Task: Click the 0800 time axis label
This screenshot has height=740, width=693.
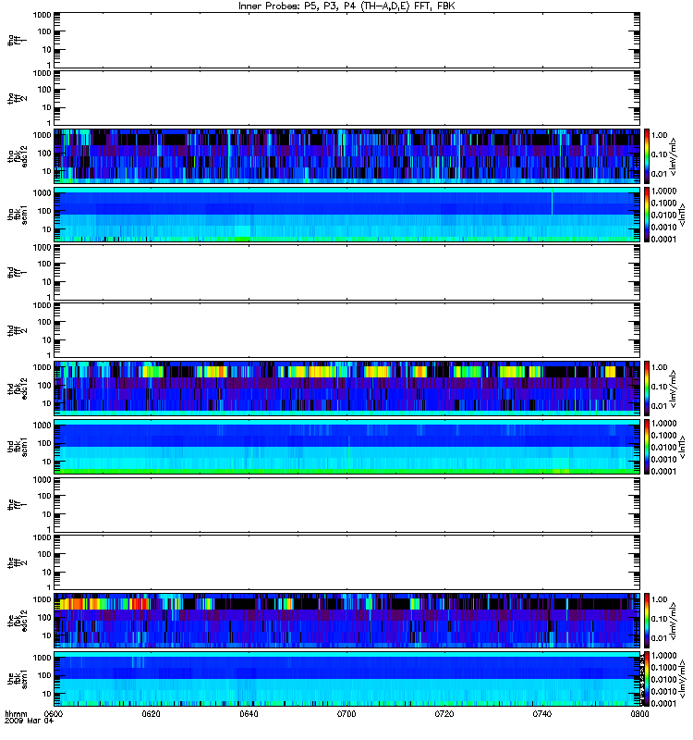Action: (639, 714)
